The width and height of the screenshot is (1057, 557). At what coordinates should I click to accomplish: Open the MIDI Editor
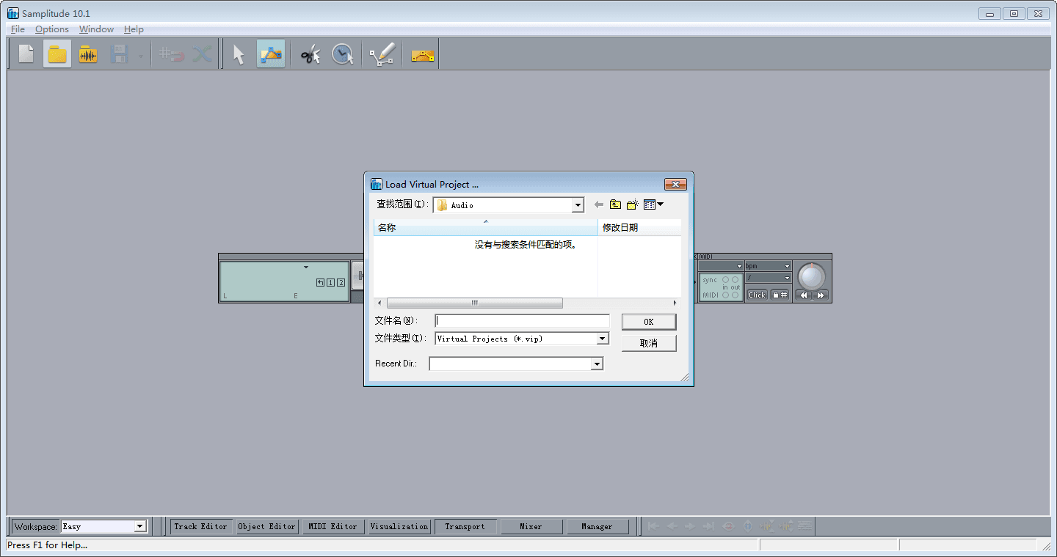[333, 526]
